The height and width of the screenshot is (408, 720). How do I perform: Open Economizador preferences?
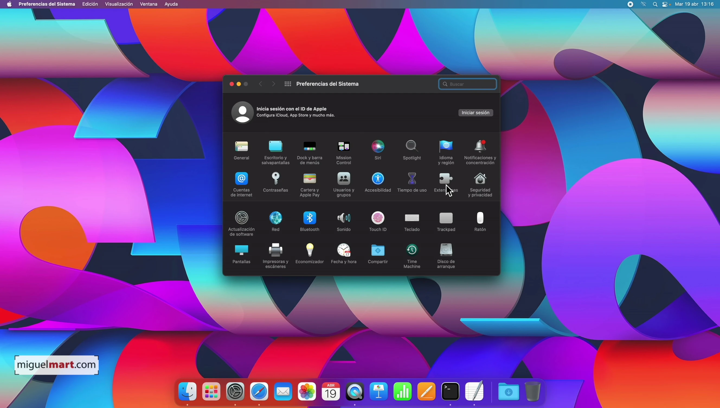pyautogui.click(x=310, y=254)
